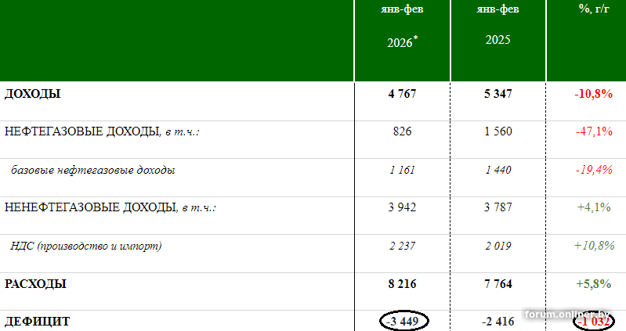The width and height of the screenshot is (626, 331).
Task: Select the 3 942 non-oil value
Action: [402, 207]
